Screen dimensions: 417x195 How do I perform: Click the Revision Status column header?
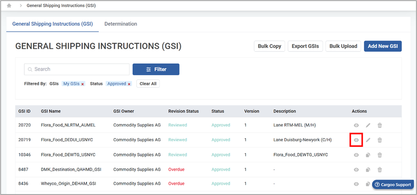(x=183, y=111)
